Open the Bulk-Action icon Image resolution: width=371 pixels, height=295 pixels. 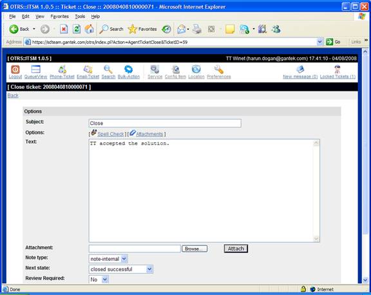128,70
